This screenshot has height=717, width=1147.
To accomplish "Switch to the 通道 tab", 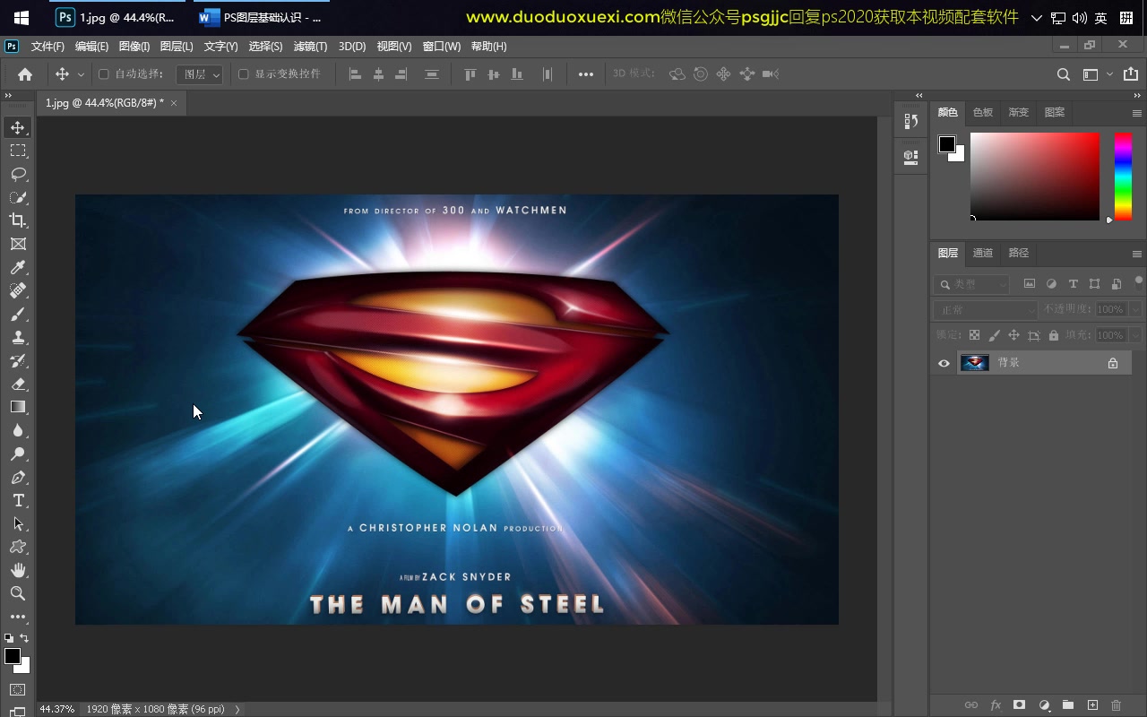I will click(x=983, y=254).
